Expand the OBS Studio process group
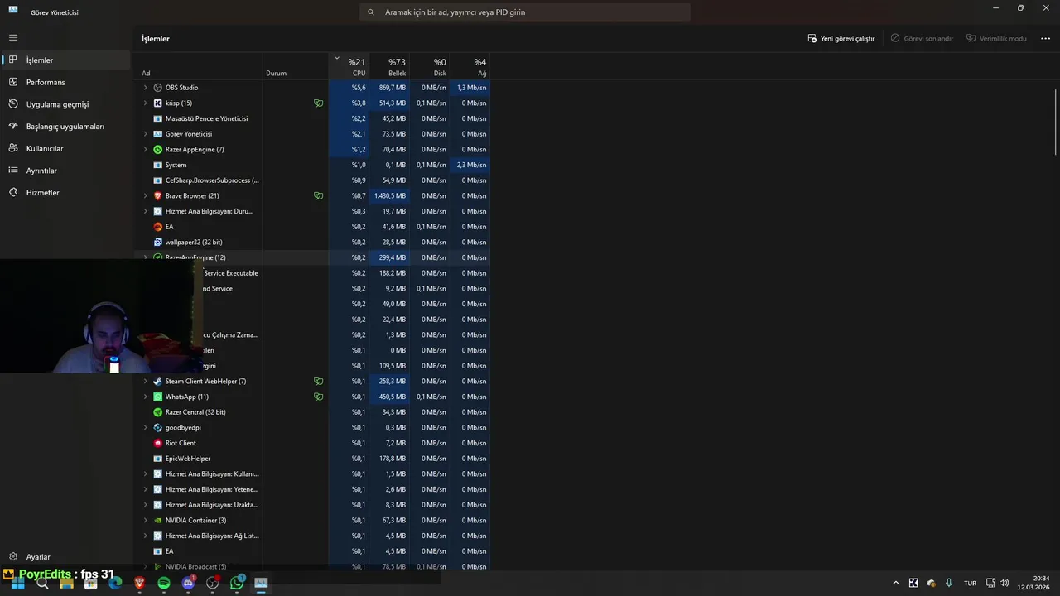1060x596 pixels. click(x=146, y=88)
